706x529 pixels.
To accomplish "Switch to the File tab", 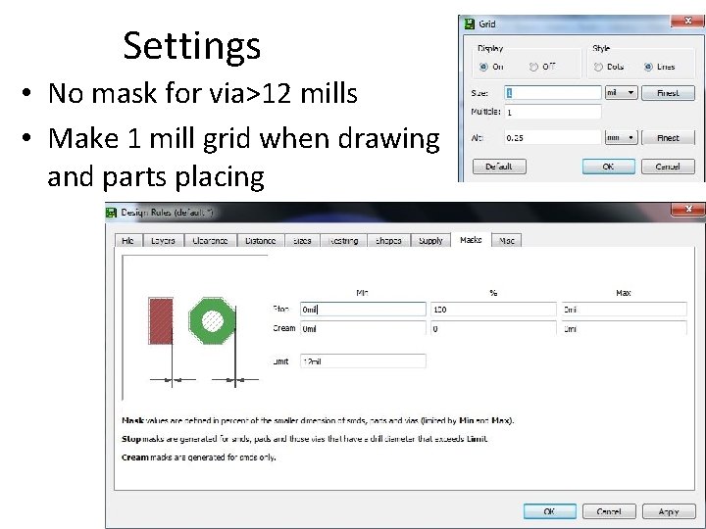I will tap(128, 241).
